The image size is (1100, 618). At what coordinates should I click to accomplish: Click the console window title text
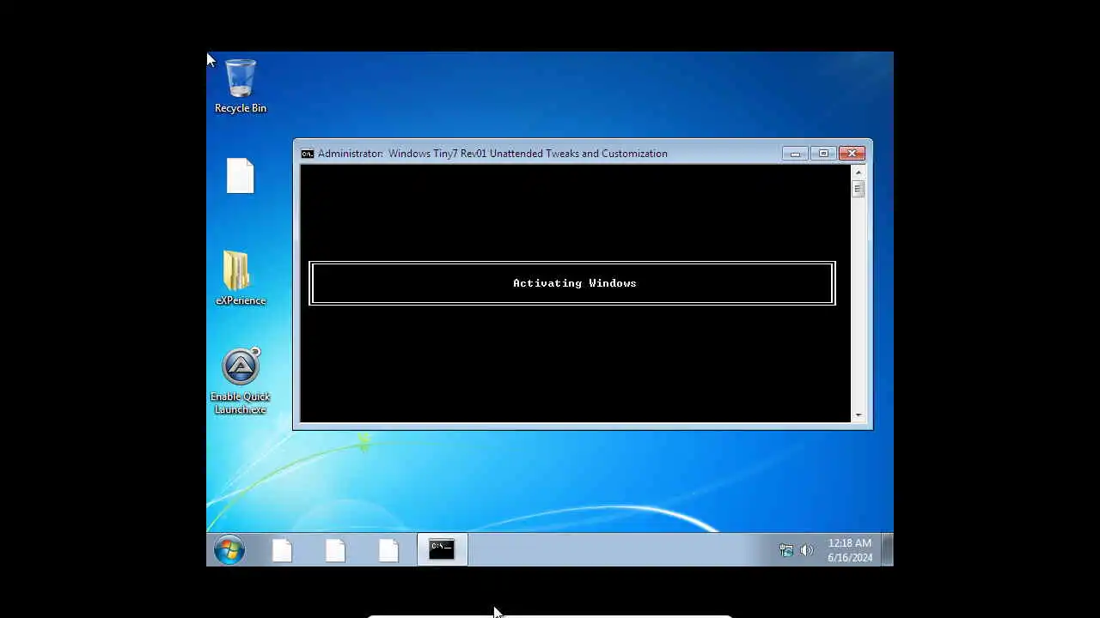(x=492, y=154)
